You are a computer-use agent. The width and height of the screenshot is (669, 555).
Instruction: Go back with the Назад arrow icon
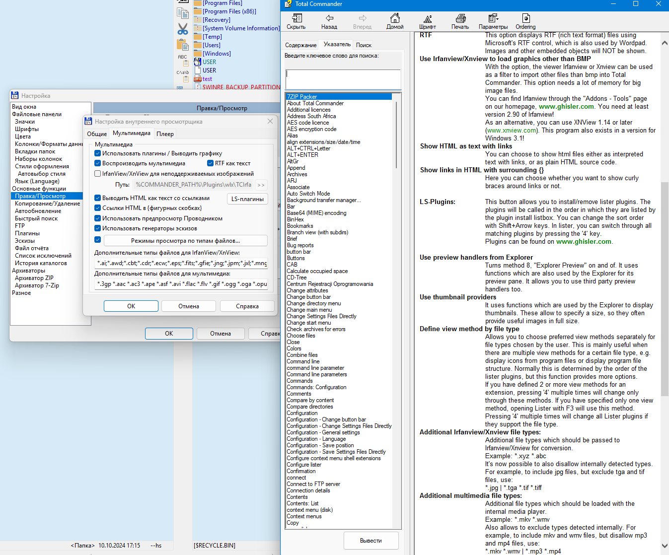tap(329, 18)
